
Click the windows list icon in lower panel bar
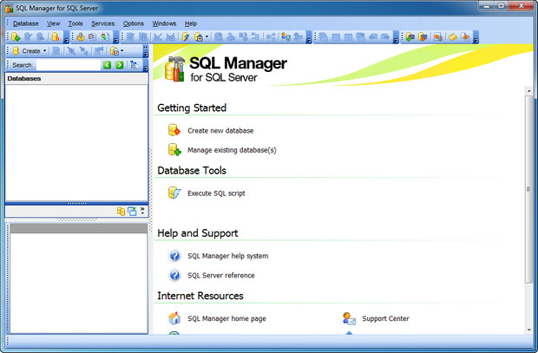pos(132,211)
